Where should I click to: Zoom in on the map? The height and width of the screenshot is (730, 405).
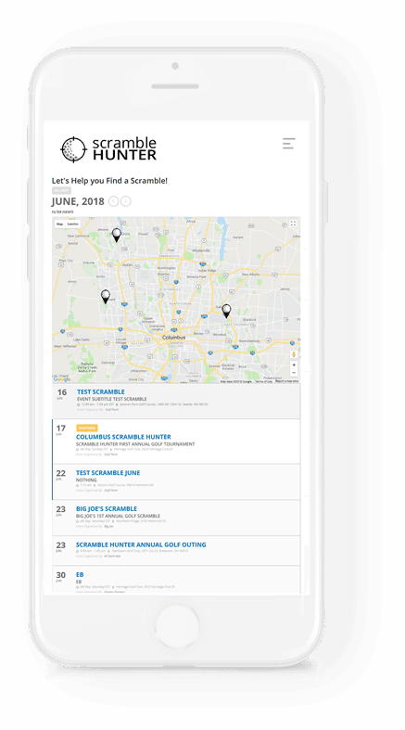(x=294, y=365)
